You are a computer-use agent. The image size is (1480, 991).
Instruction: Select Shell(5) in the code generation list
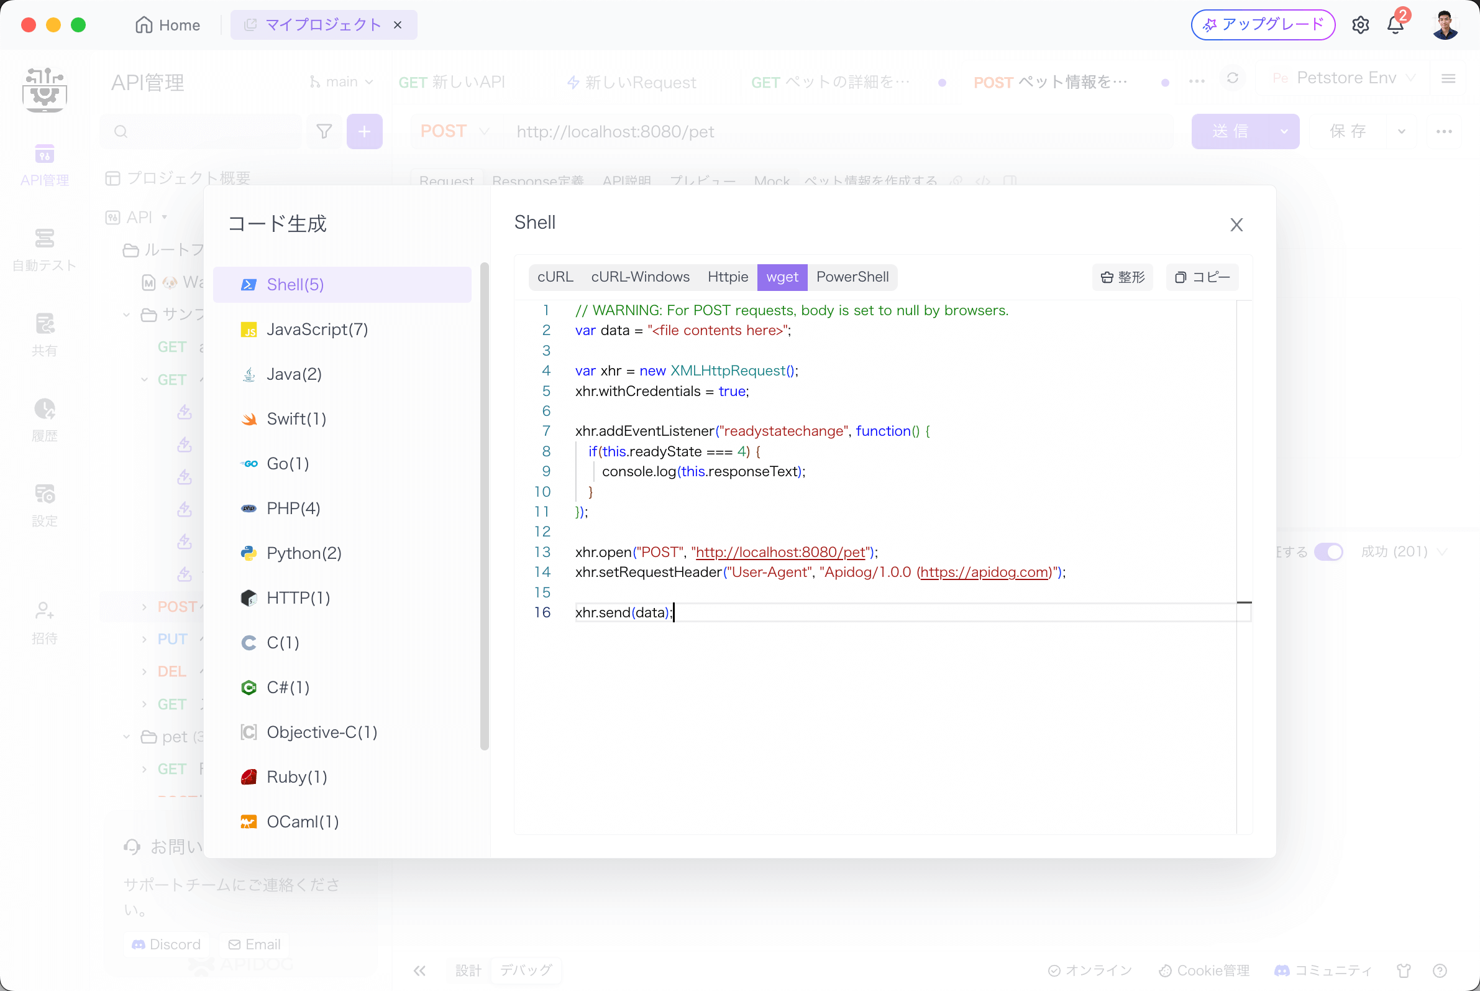342,284
